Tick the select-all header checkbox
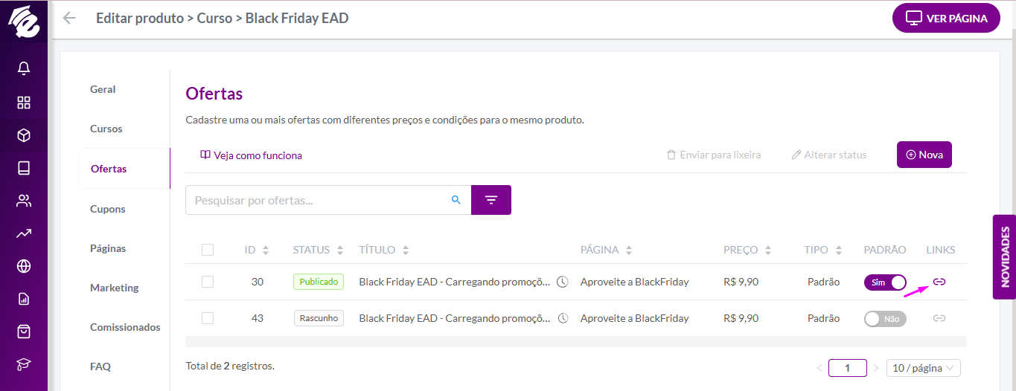This screenshot has width=1016, height=391. (x=208, y=250)
